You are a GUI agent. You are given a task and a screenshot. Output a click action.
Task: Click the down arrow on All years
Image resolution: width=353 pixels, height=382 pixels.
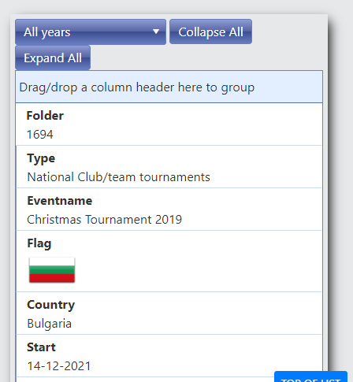[156, 32]
